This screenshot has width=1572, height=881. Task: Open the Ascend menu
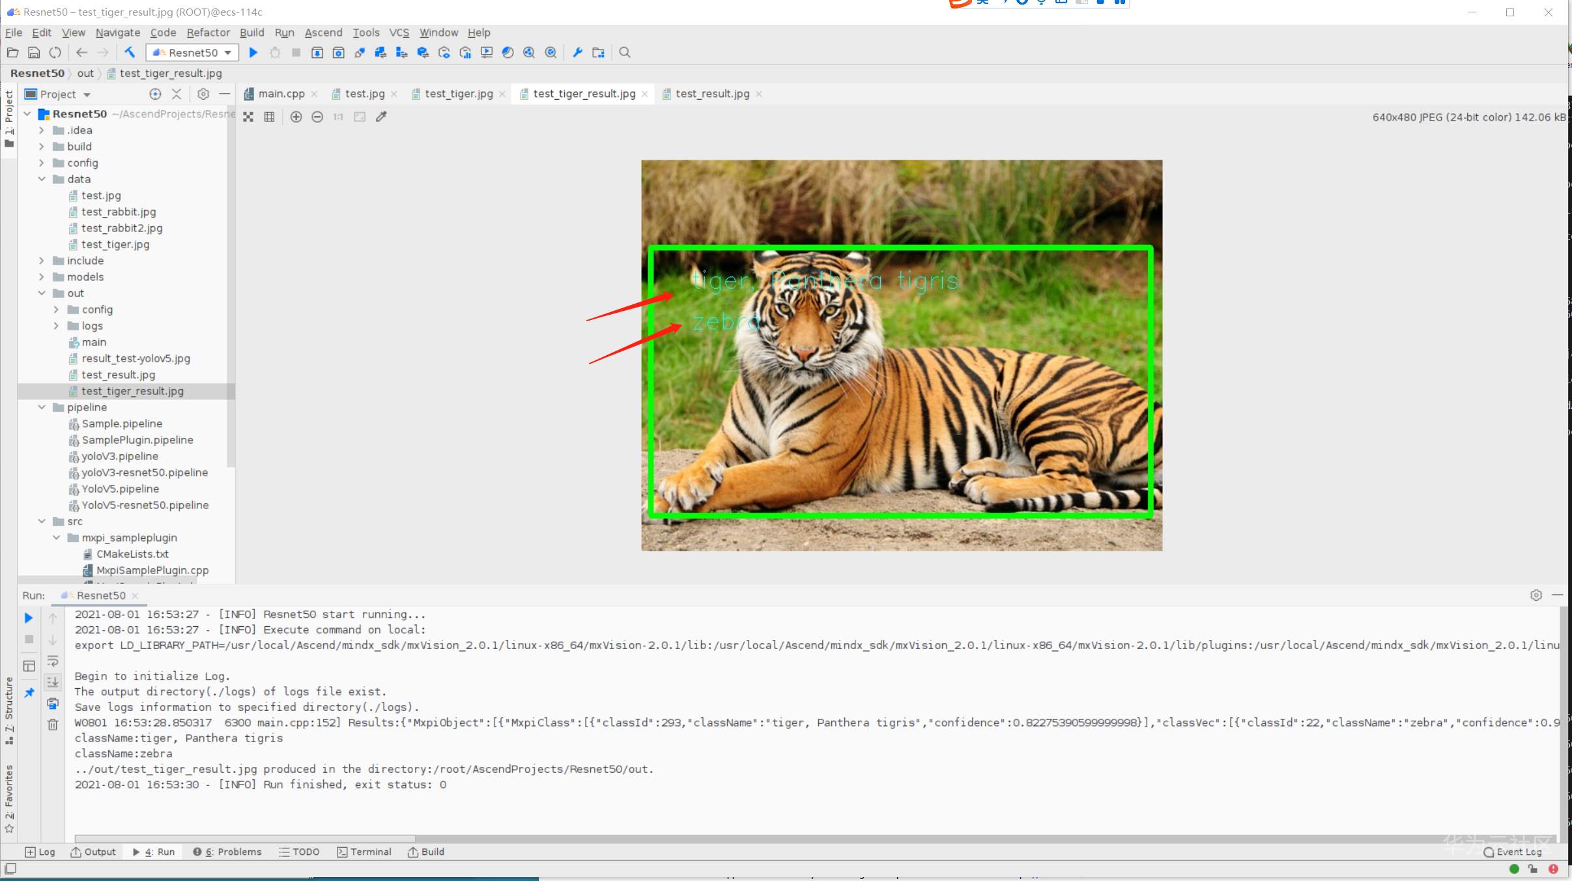pos(323,33)
